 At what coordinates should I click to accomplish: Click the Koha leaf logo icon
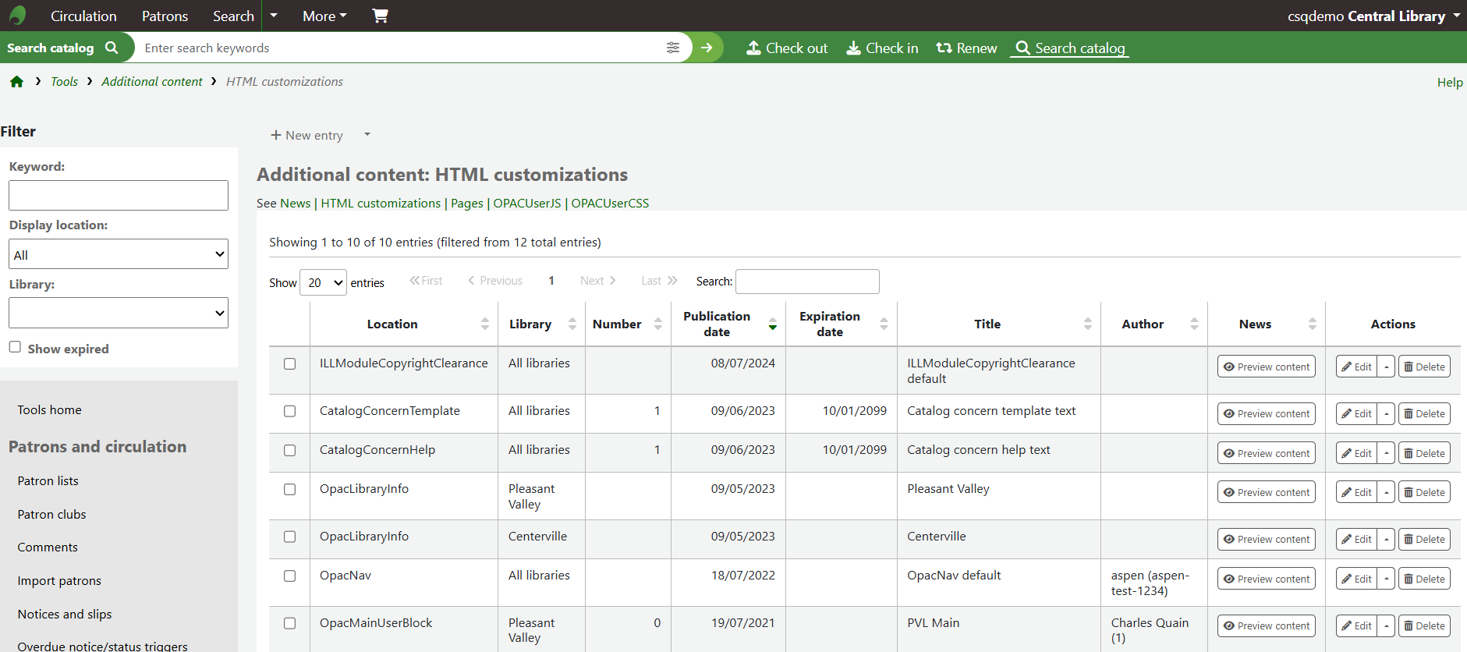pos(17,16)
